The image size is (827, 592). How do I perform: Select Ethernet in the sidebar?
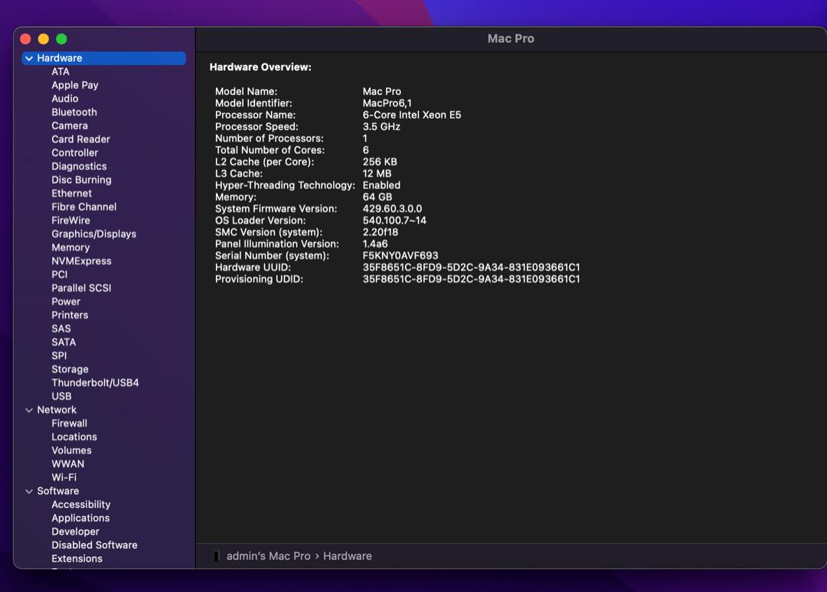coord(72,194)
